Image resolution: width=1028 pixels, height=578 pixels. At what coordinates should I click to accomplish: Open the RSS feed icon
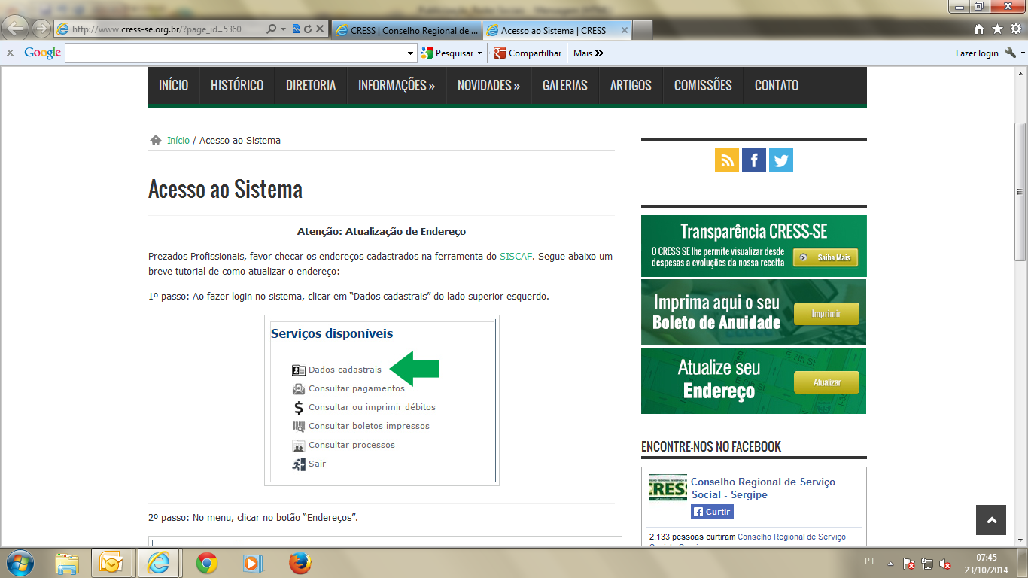coord(727,160)
